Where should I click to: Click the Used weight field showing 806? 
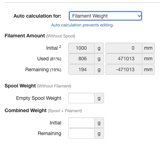tap(81, 59)
